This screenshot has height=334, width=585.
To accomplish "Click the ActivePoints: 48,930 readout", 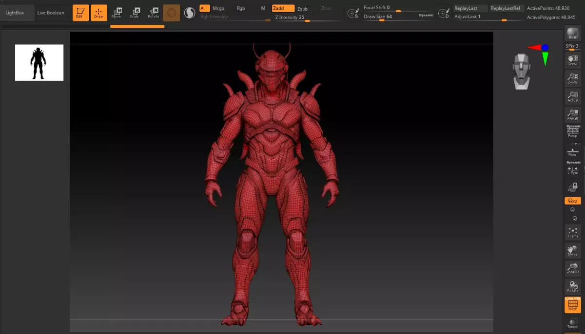I will tap(548, 8).
